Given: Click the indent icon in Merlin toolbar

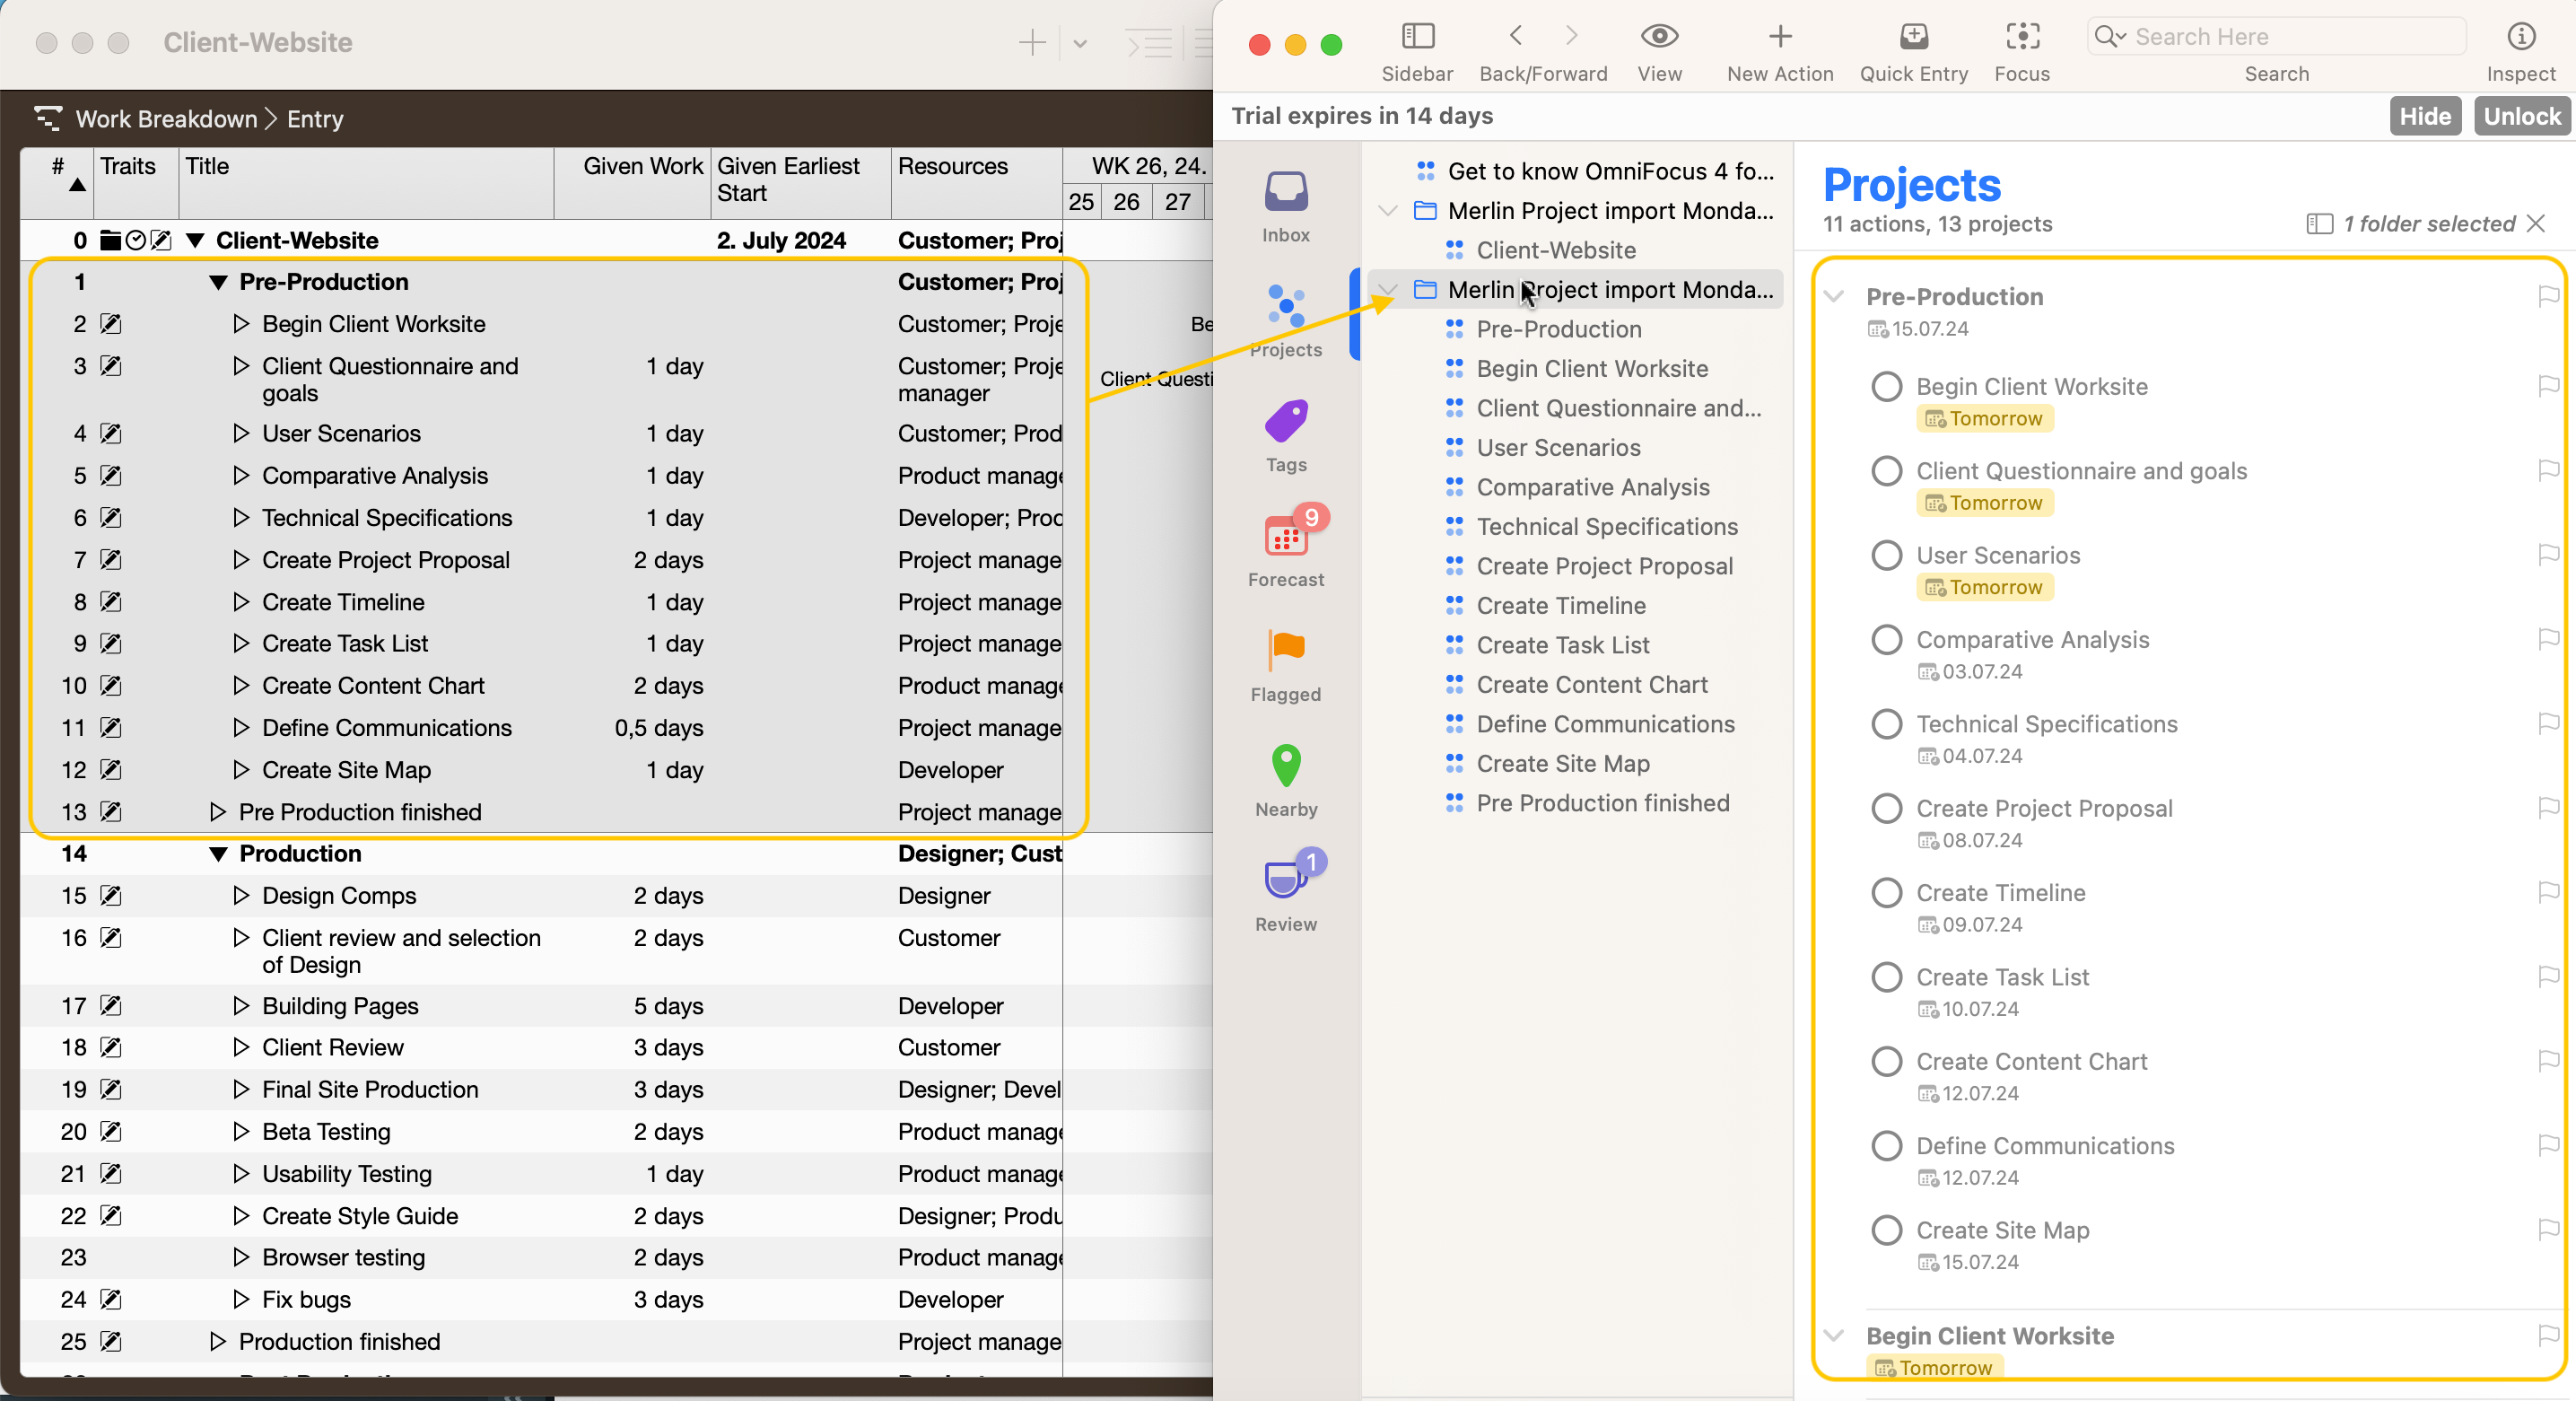Looking at the screenshot, I should point(1148,43).
